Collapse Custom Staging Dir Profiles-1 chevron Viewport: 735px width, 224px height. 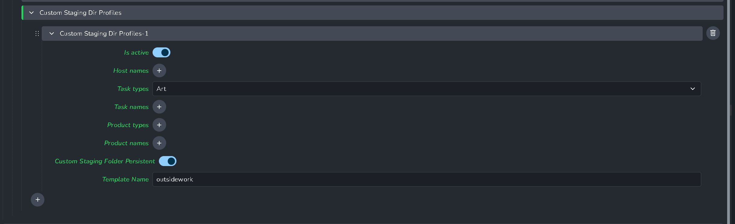coord(52,34)
